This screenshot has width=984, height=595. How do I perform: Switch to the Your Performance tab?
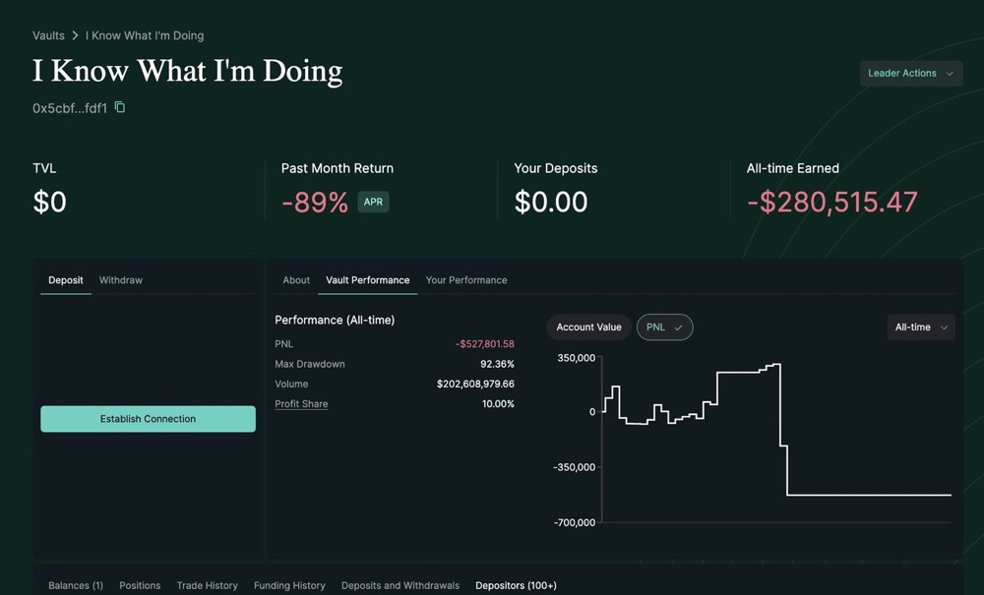pos(466,280)
